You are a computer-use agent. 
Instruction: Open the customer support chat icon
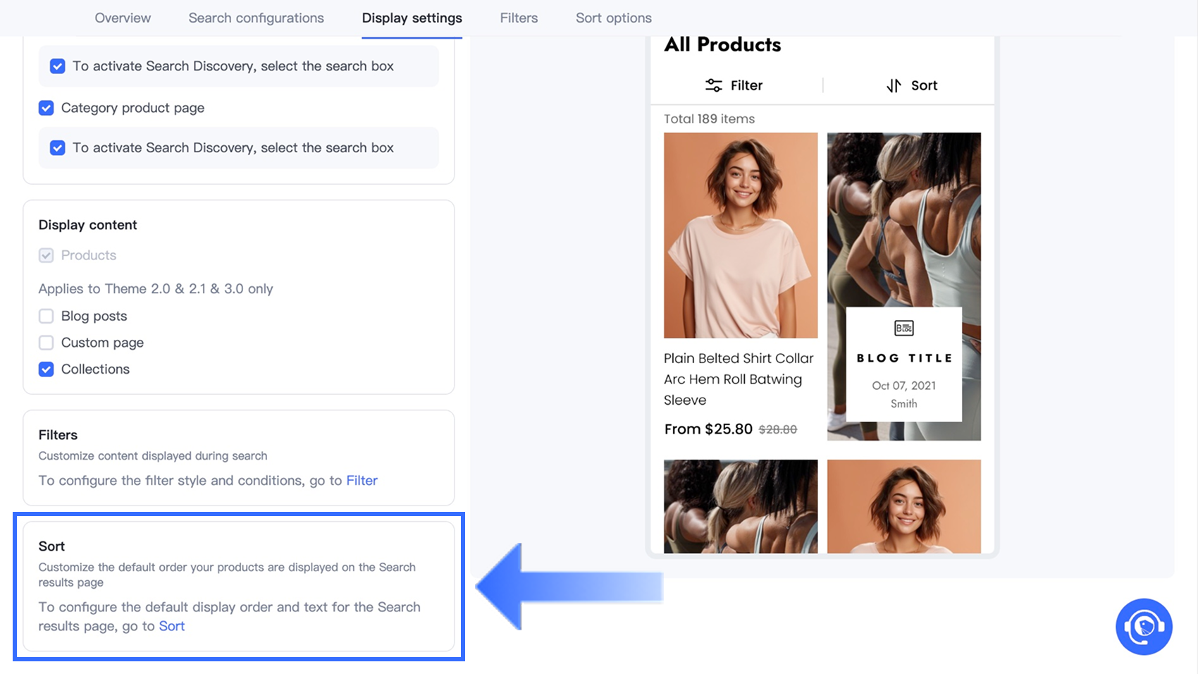(x=1144, y=626)
